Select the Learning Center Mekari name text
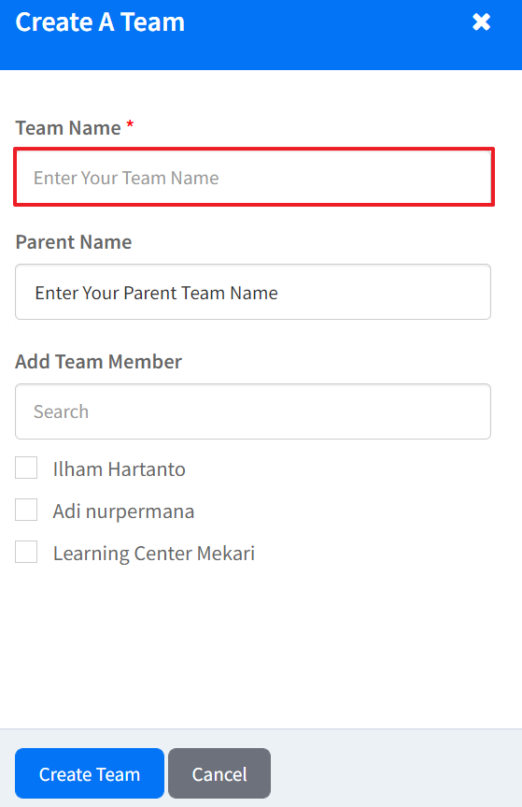This screenshot has width=522, height=807. click(154, 554)
